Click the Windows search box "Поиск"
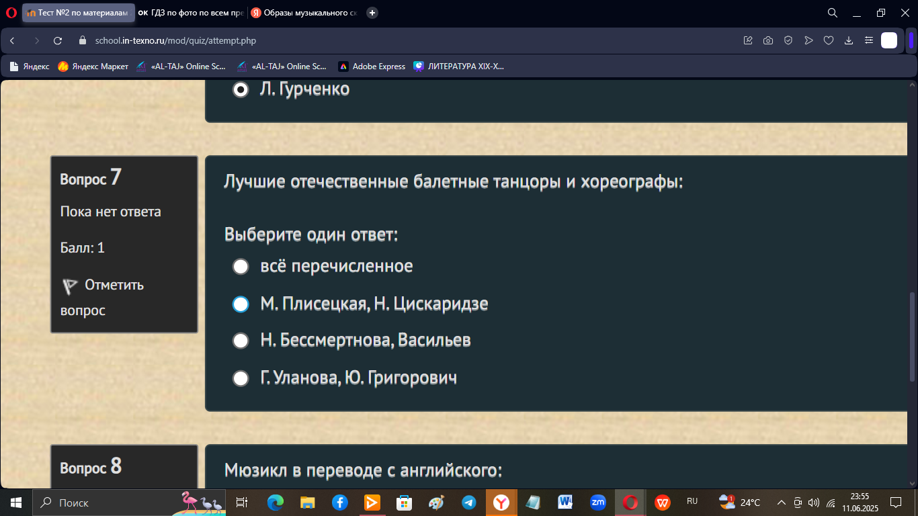Image resolution: width=918 pixels, height=516 pixels. (128, 503)
